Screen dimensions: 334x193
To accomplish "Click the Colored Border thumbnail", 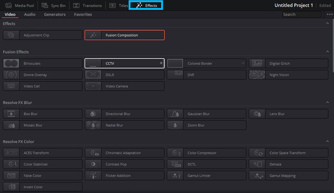I will coord(175,63).
